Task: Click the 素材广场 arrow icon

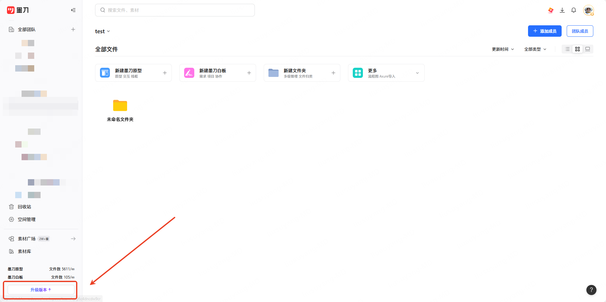Action: tap(73, 239)
